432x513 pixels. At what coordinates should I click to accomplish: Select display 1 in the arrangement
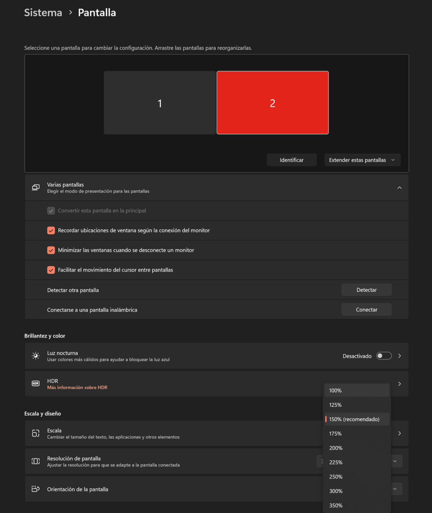pos(160,103)
